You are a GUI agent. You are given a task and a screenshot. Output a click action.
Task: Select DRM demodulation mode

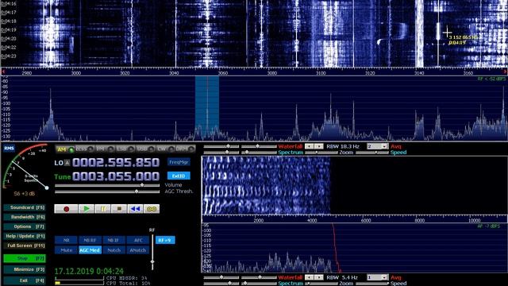pos(186,149)
